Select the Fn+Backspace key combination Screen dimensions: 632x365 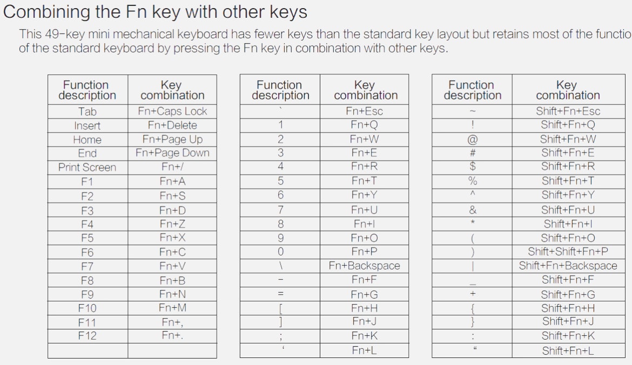[x=364, y=266]
